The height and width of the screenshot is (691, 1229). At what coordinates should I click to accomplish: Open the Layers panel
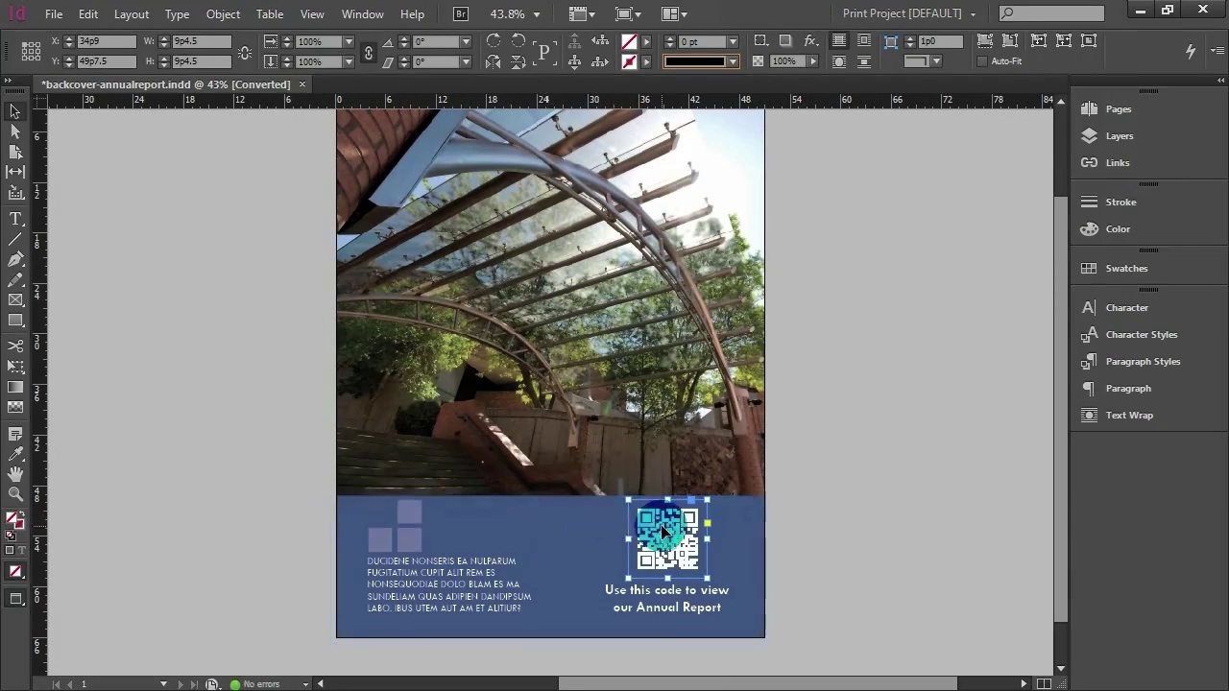coord(1120,136)
